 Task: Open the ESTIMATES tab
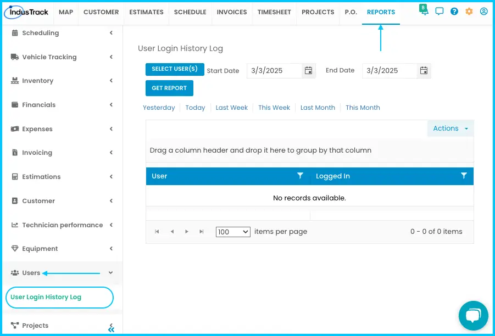pos(147,12)
